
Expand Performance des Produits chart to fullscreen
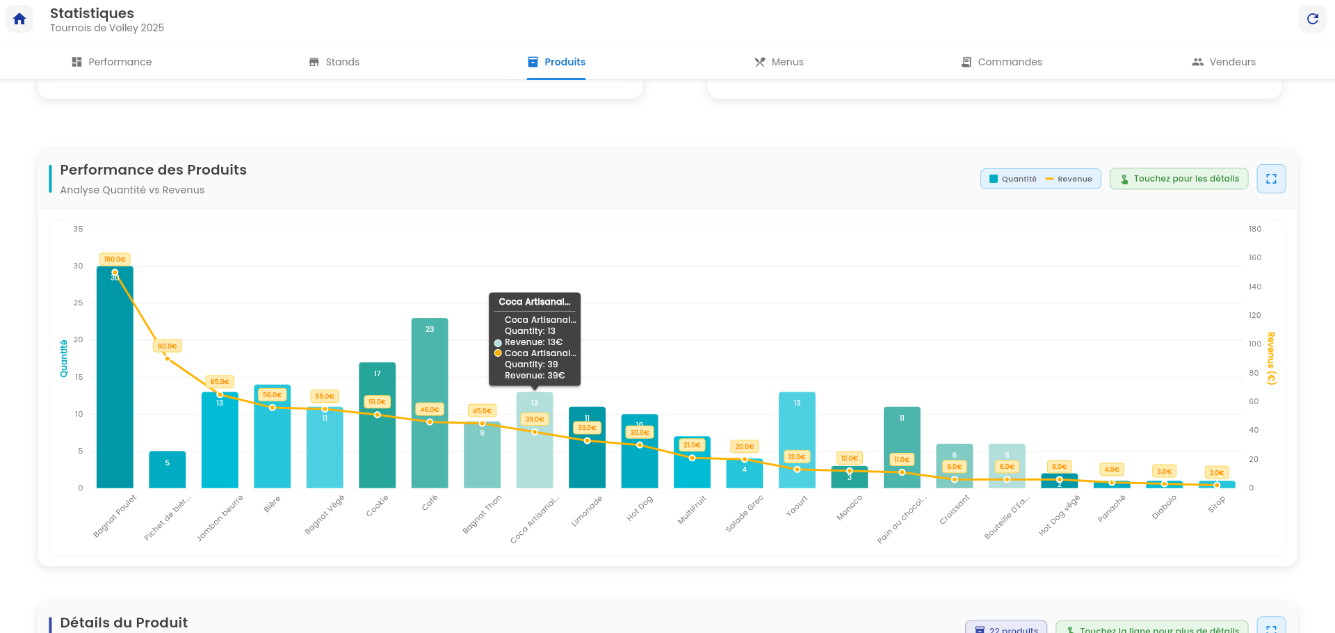[1271, 179]
